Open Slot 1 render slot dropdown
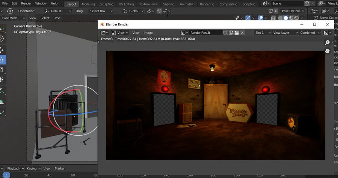Image resolution: width=338 pixels, height=178 pixels. coord(263,33)
